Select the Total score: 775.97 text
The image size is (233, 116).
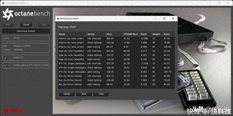click(x=67, y=27)
